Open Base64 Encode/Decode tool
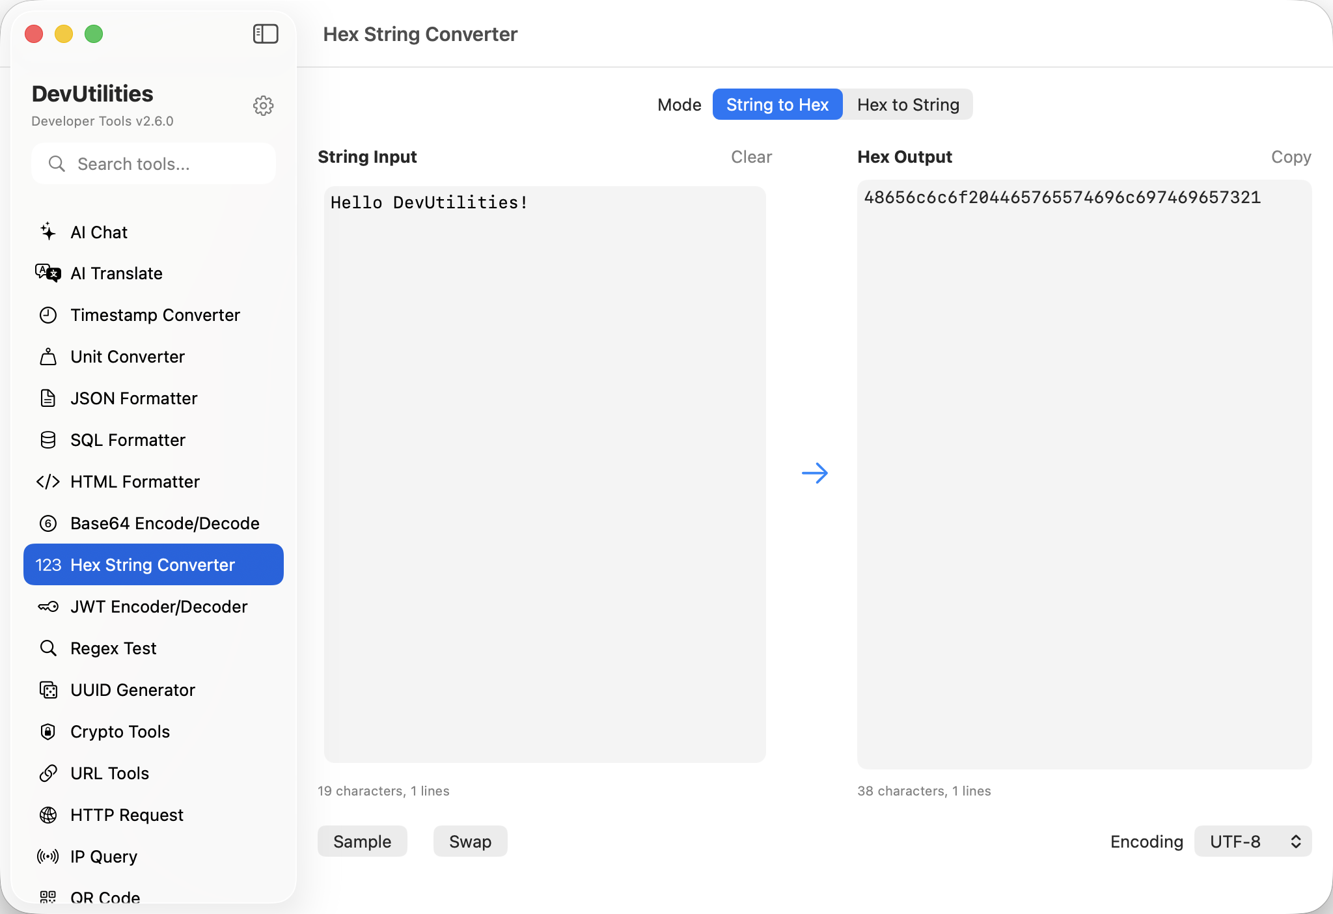The image size is (1333, 914). tap(165, 523)
